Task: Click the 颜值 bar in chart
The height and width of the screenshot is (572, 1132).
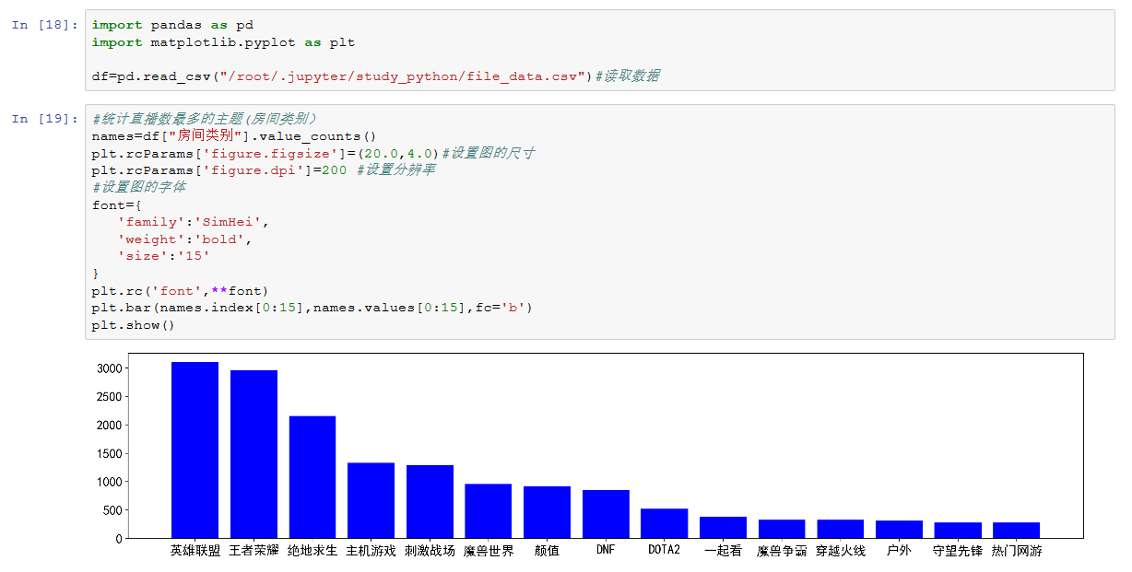Action: click(x=547, y=512)
